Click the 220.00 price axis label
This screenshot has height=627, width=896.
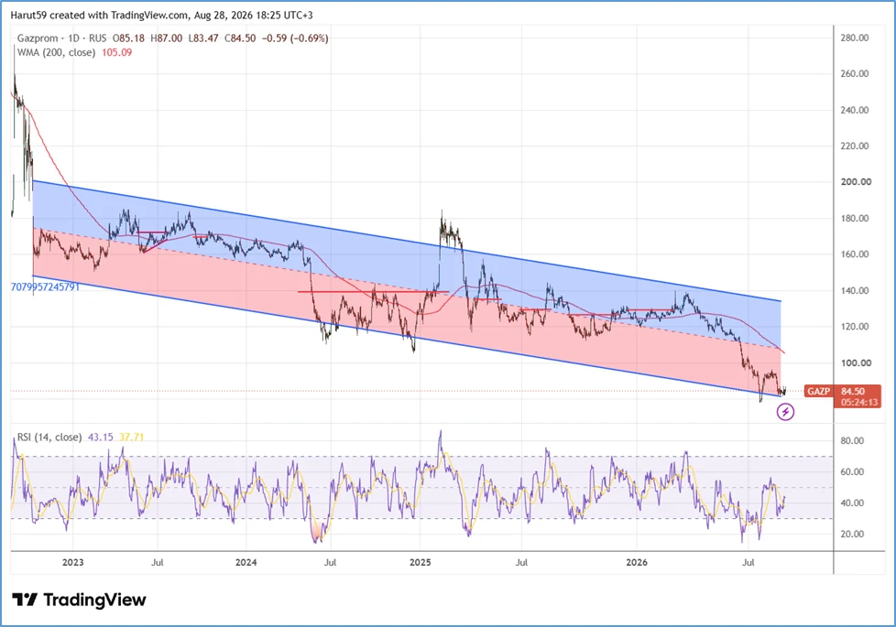pos(854,146)
